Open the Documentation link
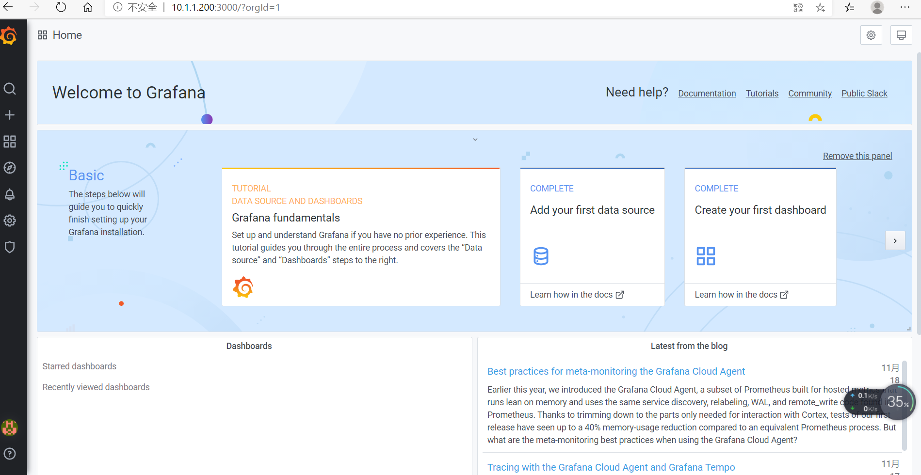 [x=707, y=93]
